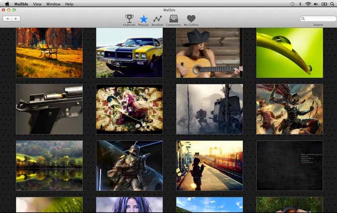This screenshot has height=213, width=337.
Task: Open the Apple menu
Action: tap(7, 4)
